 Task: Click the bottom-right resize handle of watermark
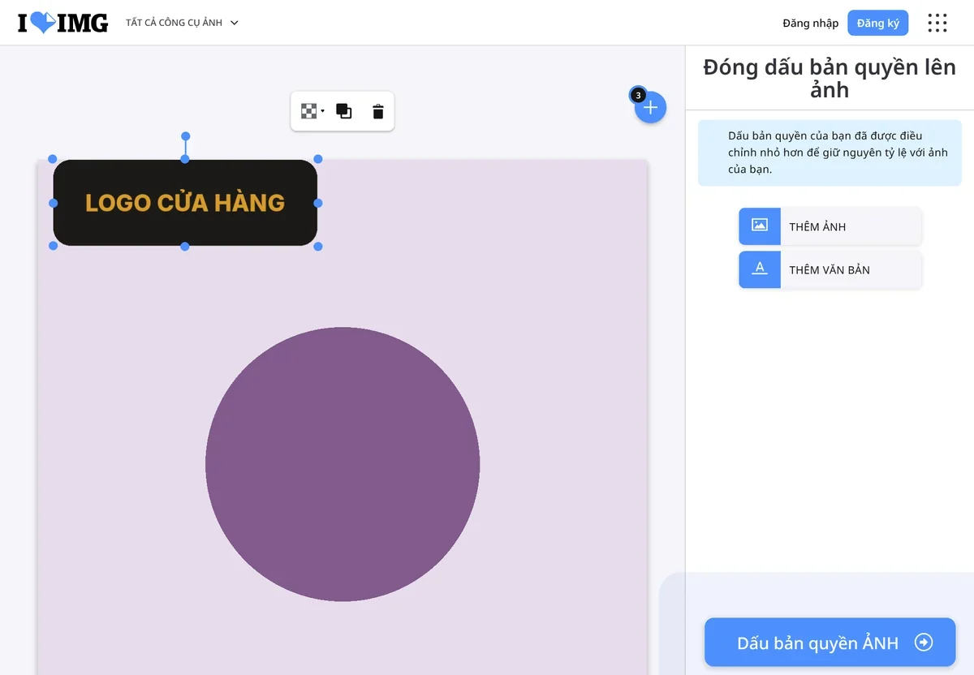pos(318,246)
